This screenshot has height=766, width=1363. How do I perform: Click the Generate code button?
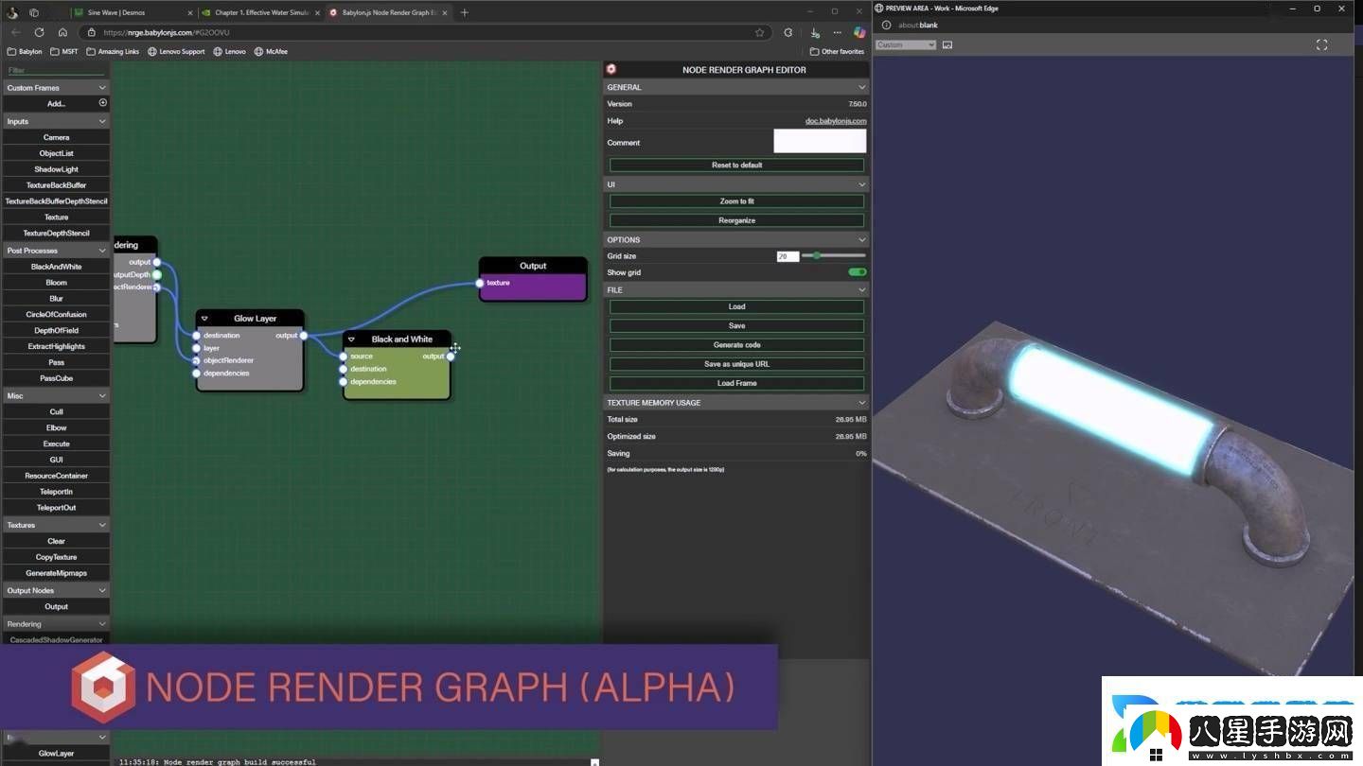point(736,345)
